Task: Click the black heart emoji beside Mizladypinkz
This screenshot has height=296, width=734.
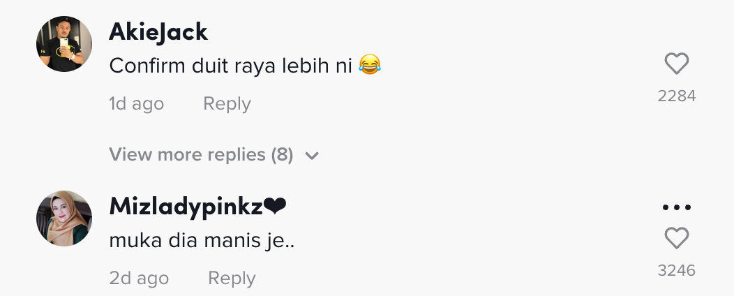Action: pos(275,207)
